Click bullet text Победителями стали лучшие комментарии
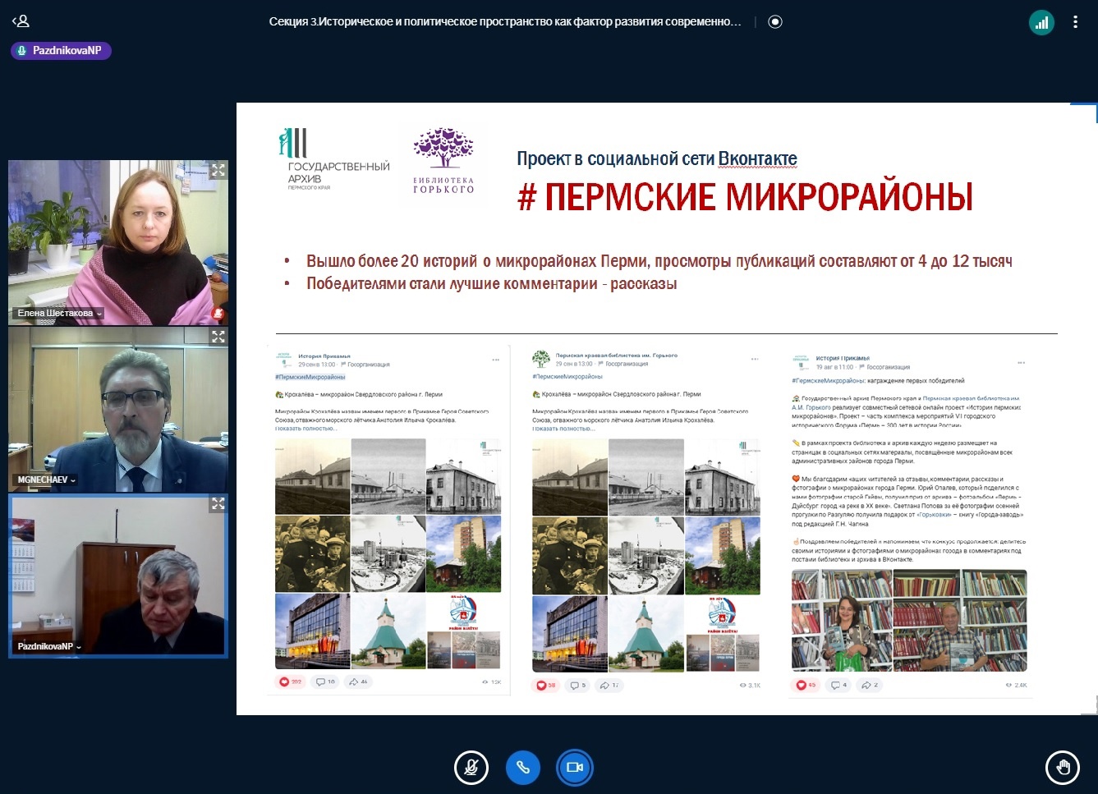Image resolution: width=1098 pixels, height=794 pixels. click(x=492, y=283)
